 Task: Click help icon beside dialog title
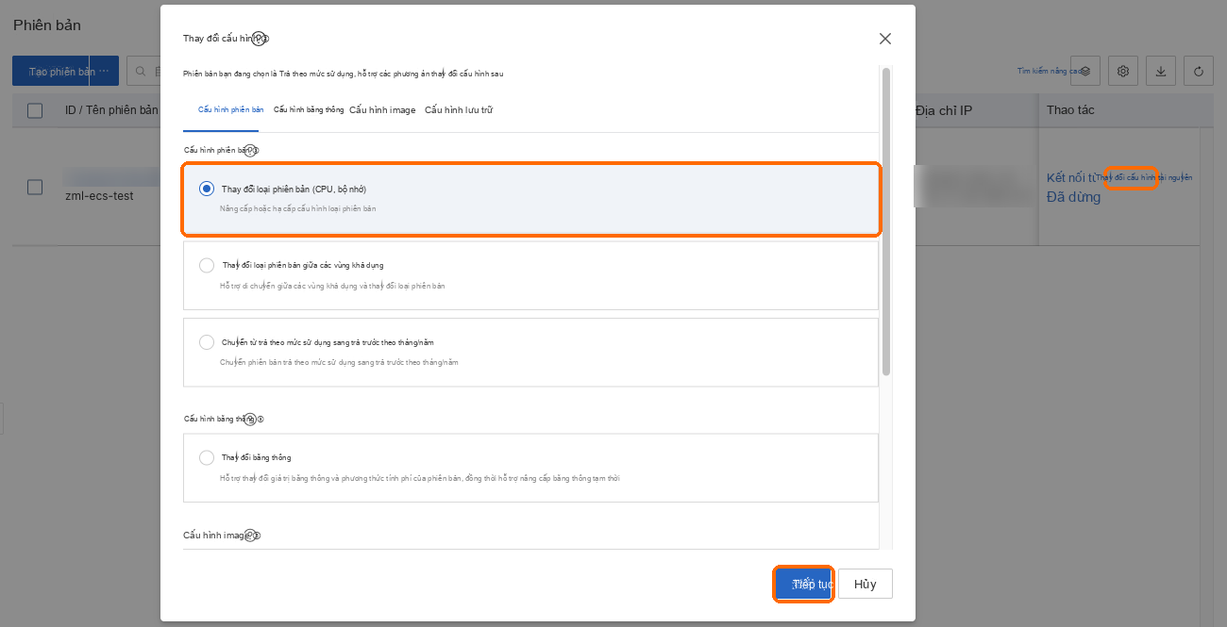click(261, 39)
